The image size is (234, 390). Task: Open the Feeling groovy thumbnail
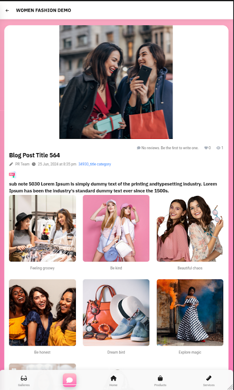coord(42,228)
